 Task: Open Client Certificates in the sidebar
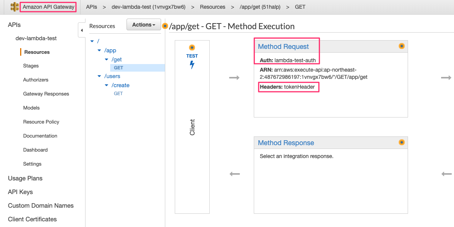pyautogui.click(x=32, y=219)
